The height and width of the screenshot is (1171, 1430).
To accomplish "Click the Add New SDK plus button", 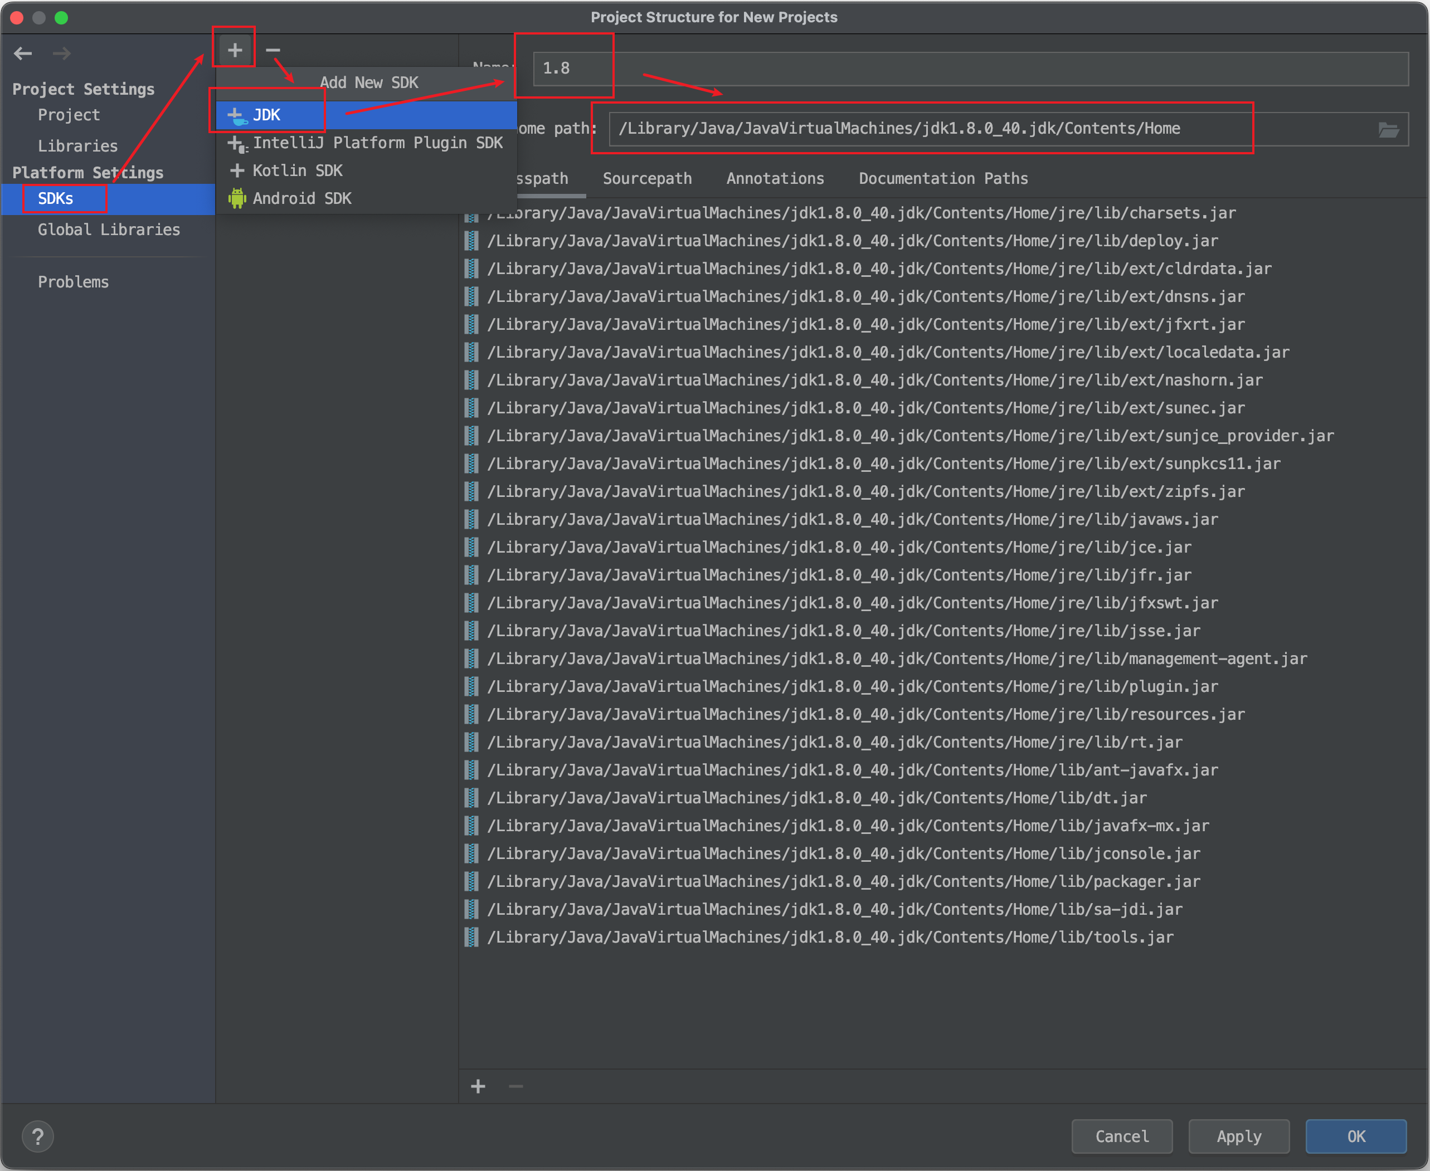I will tap(234, 51).
